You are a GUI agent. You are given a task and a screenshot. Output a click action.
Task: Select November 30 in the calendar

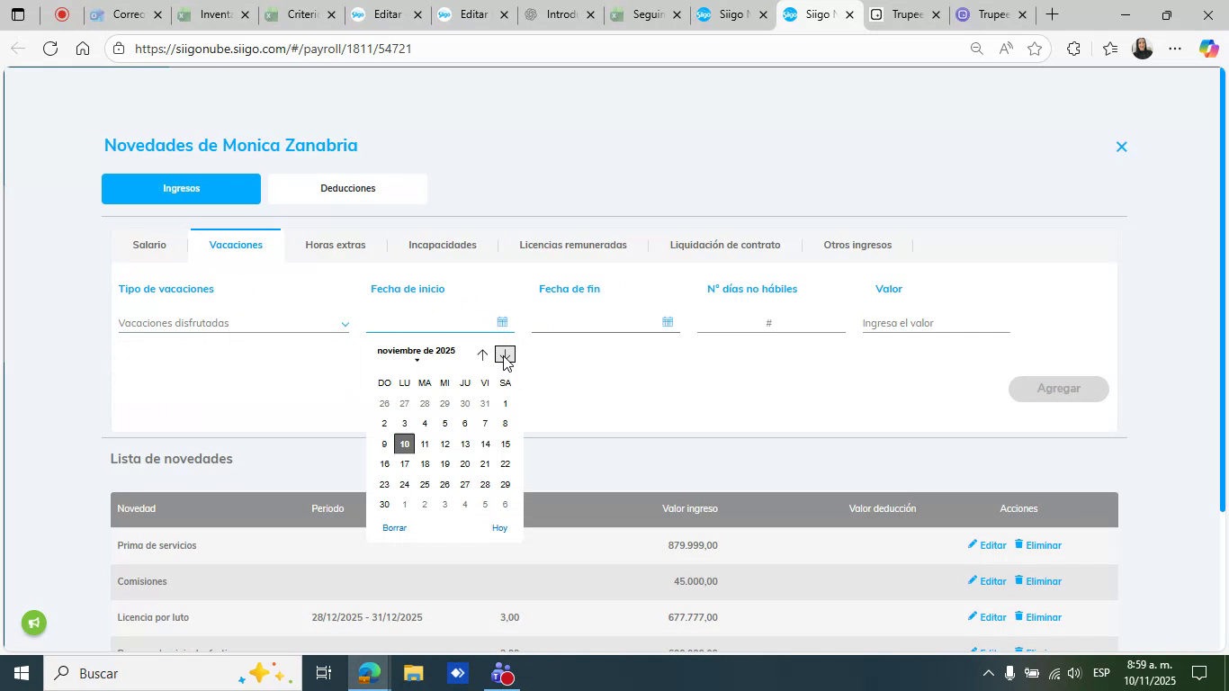(x=384, y=505)
